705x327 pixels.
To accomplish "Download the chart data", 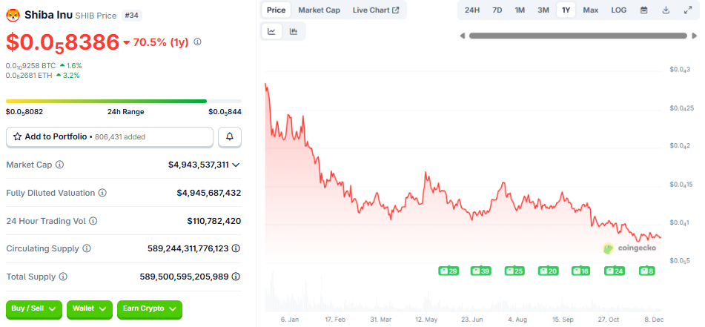I will tap(666, 10).
